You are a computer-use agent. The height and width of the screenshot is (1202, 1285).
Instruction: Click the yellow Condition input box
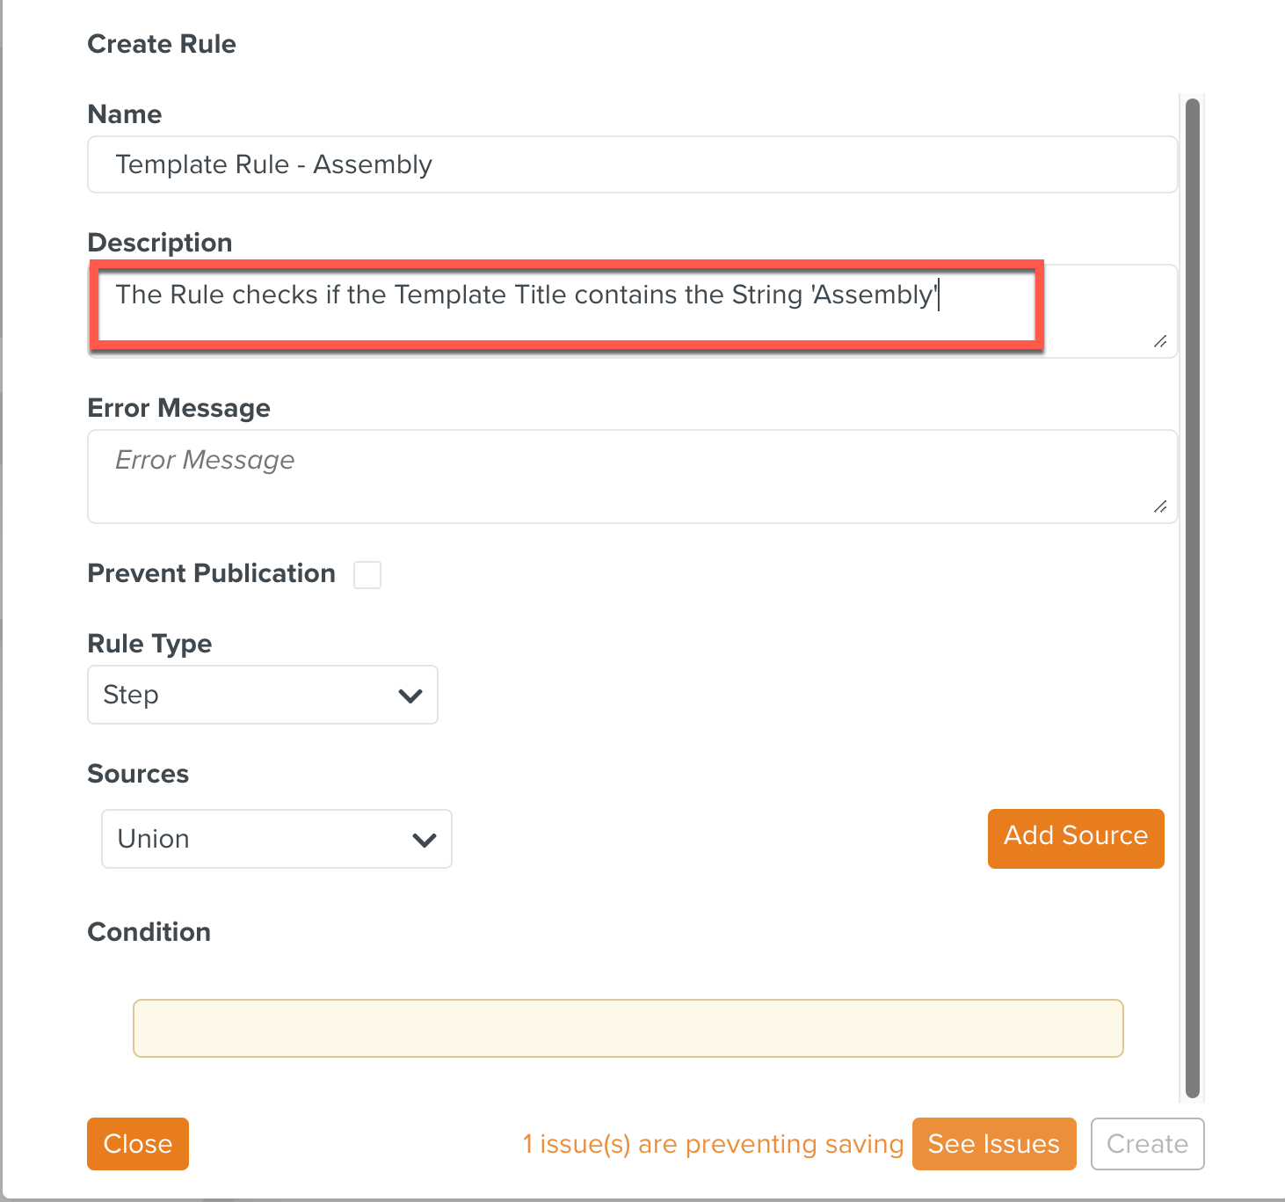point(628,1028)
